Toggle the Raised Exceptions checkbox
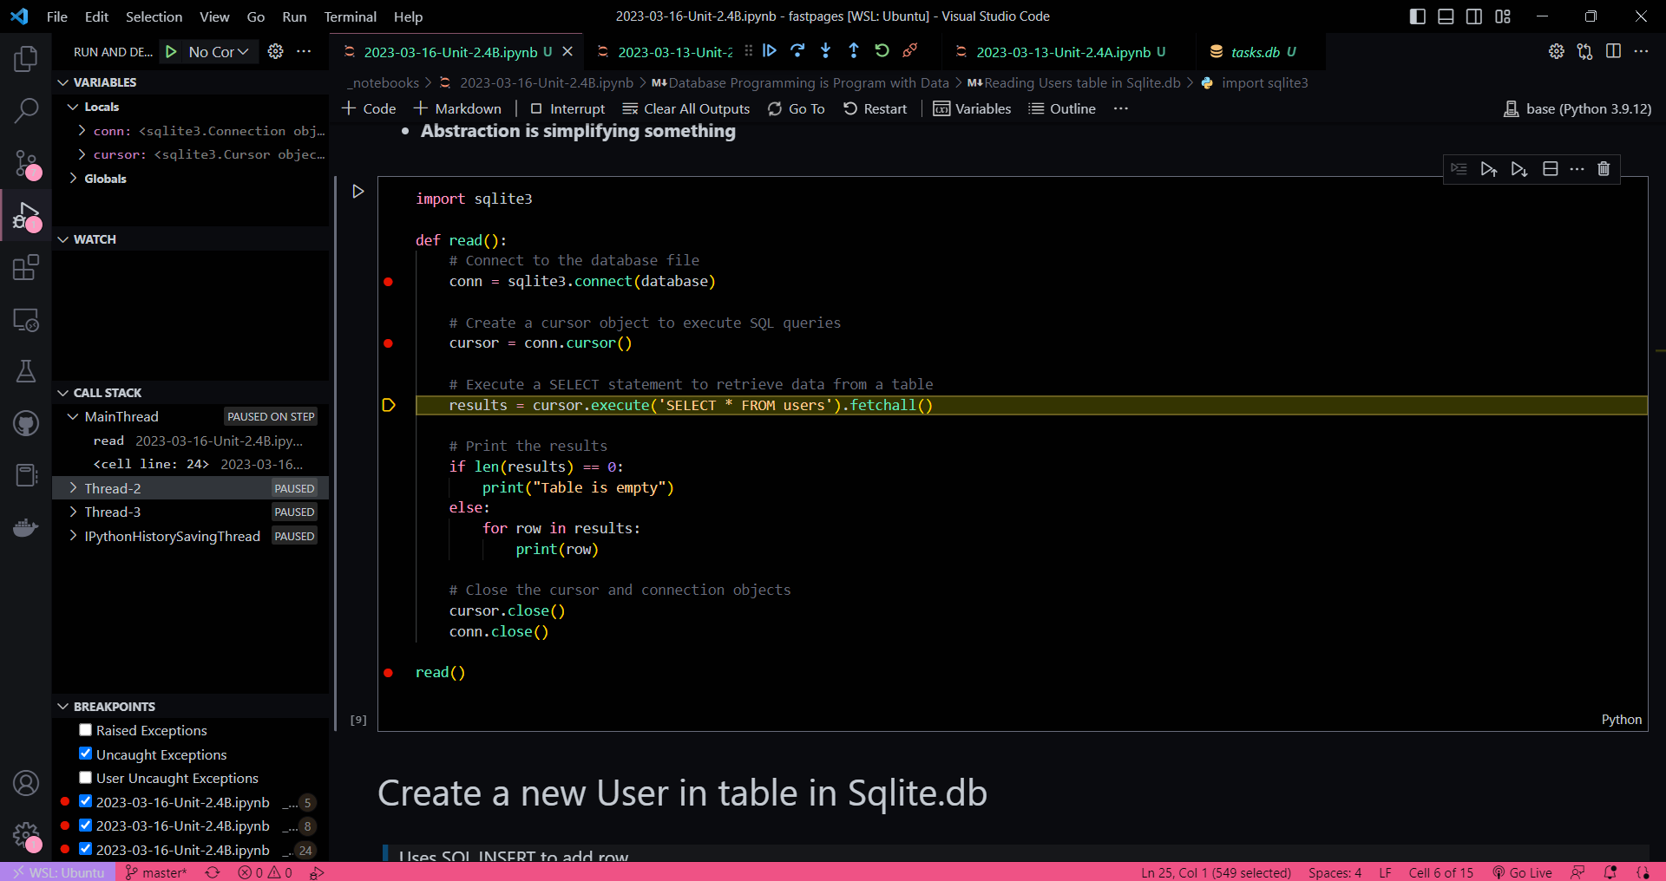Image resolution: width=1666 pixels, height=881 pixels. pyautogui.click(x=85, y=730)
